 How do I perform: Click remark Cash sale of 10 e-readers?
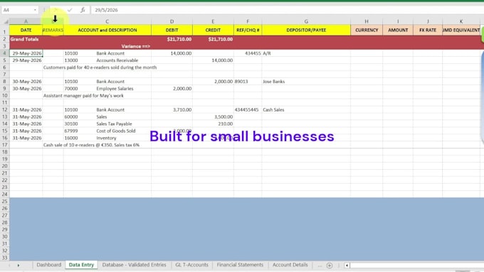[x=91, y=145]
